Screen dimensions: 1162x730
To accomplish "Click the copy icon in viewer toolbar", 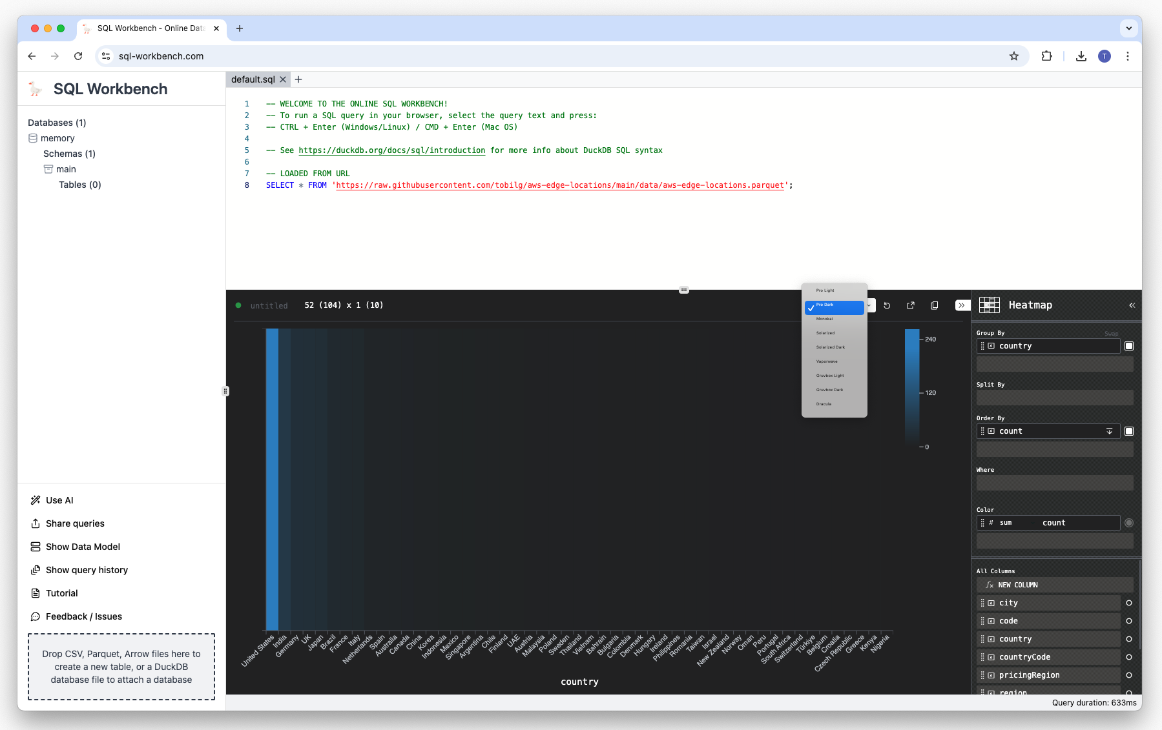I will 934,305.
